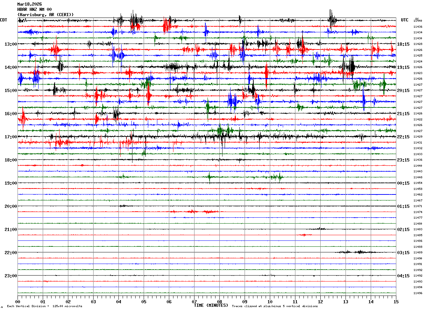Select the CDT timezone label
Screen dimensions: 424x311
coord(4,20)
